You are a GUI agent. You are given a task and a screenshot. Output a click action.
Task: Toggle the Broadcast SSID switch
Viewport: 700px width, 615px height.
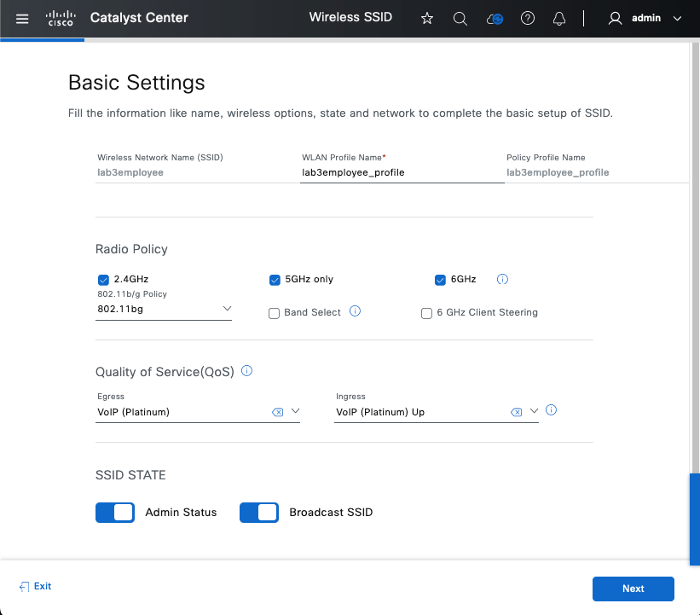click(x=259, y=513)
